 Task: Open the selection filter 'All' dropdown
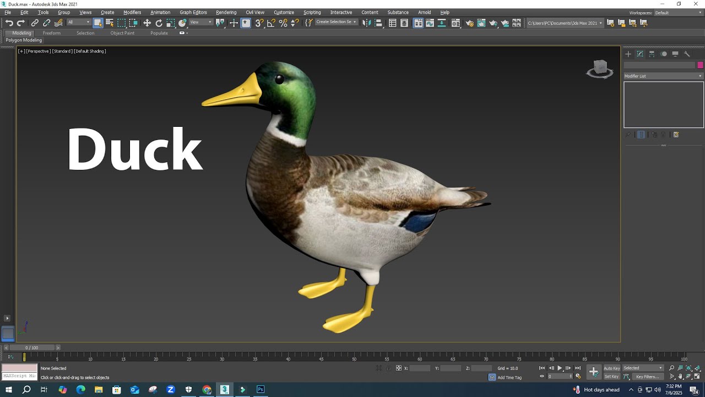click(79, 23)
